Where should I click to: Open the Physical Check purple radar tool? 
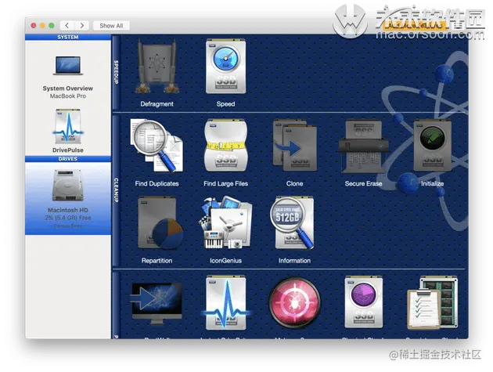point(363,302)
